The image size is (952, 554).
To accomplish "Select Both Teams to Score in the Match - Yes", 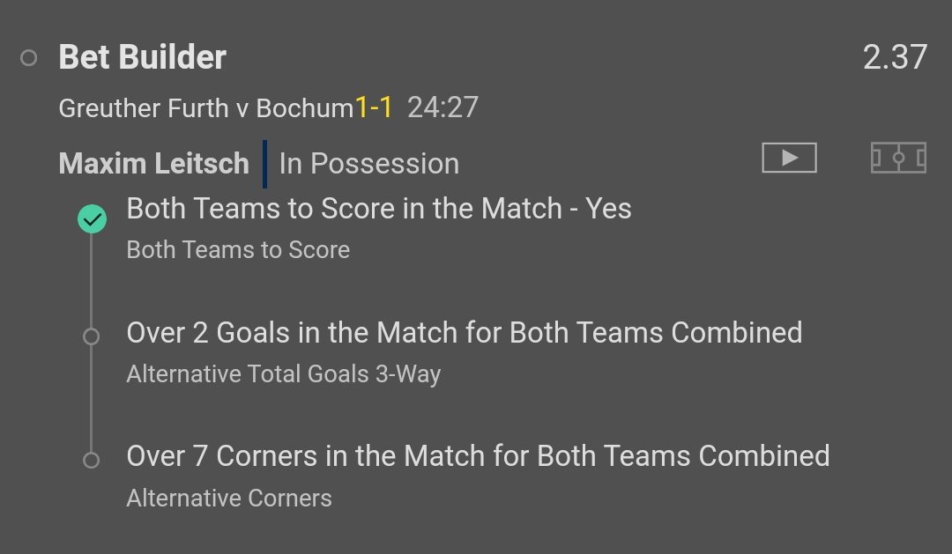I will click(x=379, y=209).
